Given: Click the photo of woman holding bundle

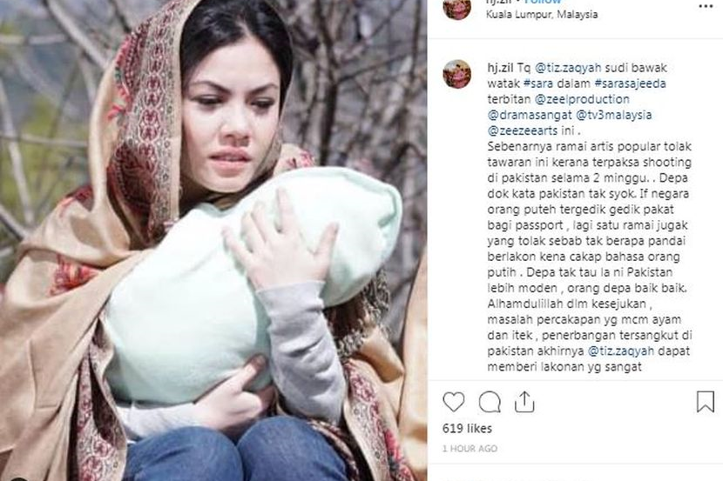Looking at the screenshot, I should 213,240.
